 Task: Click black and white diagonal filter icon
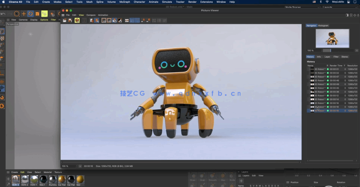(x=120, y=20)
